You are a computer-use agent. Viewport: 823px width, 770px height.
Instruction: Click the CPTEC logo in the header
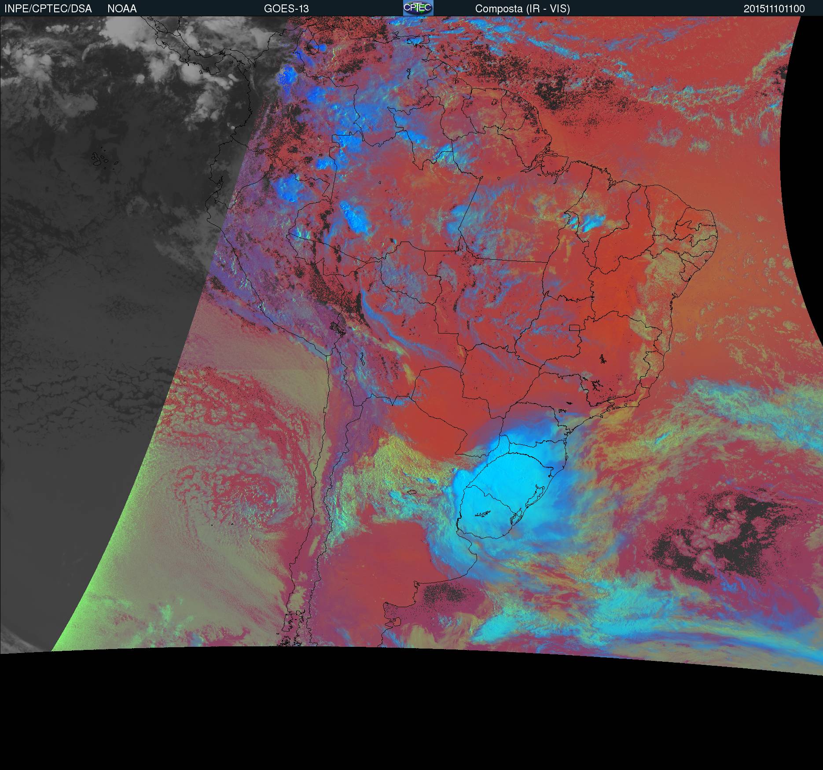(418, 8)
